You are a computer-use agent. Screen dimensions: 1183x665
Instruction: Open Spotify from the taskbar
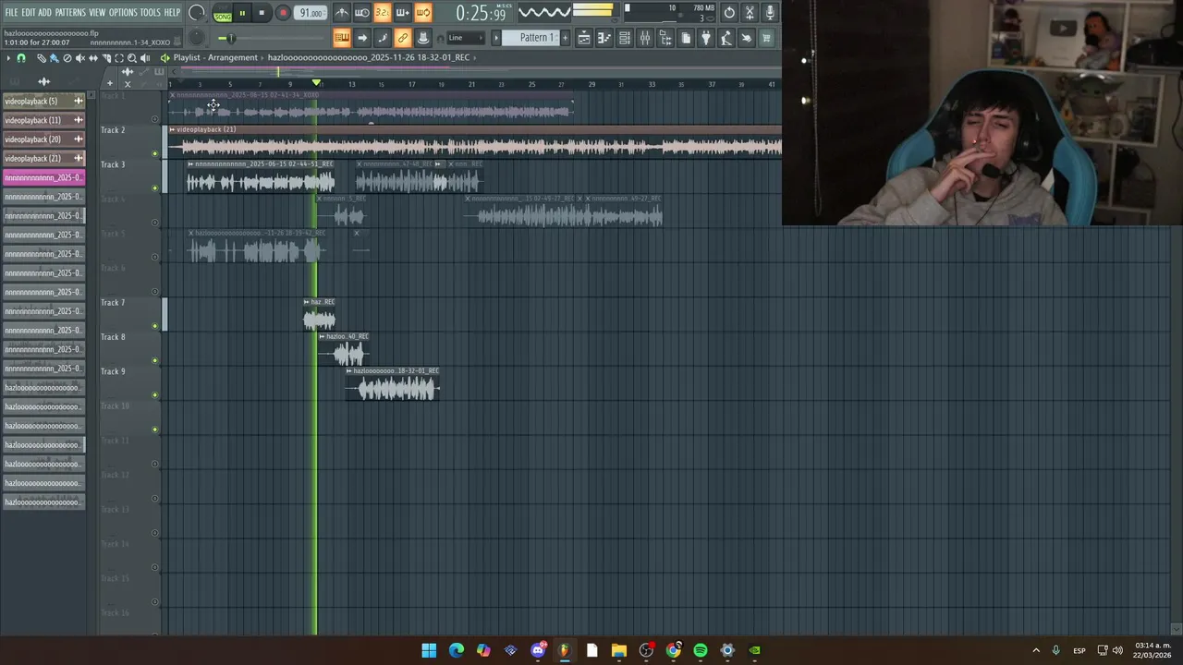(x=701, y=650)
